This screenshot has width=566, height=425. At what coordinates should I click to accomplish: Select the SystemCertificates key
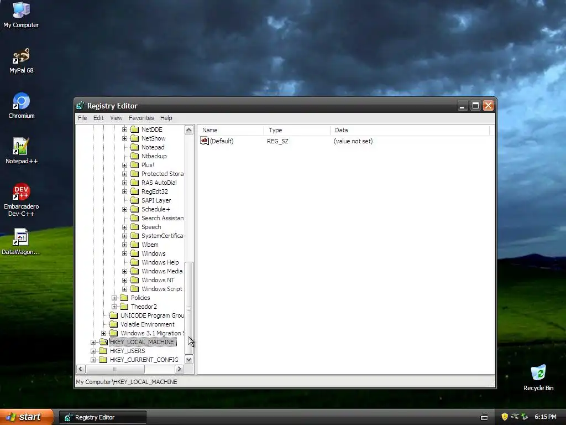click(163, 236)
